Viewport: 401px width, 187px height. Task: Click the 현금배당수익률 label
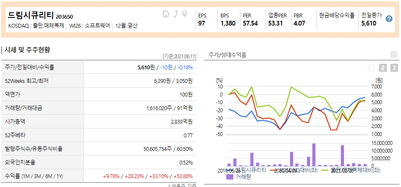[337, 16]
